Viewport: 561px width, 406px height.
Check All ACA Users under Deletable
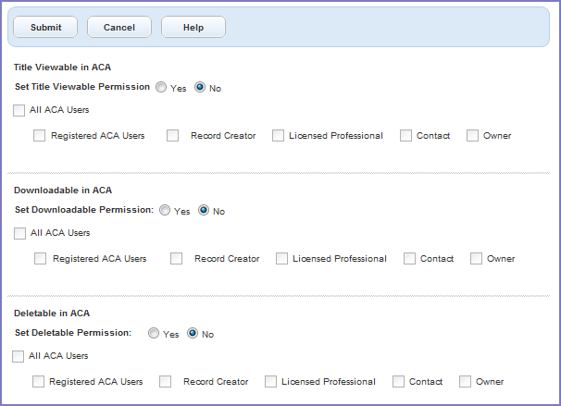(18, 356)
